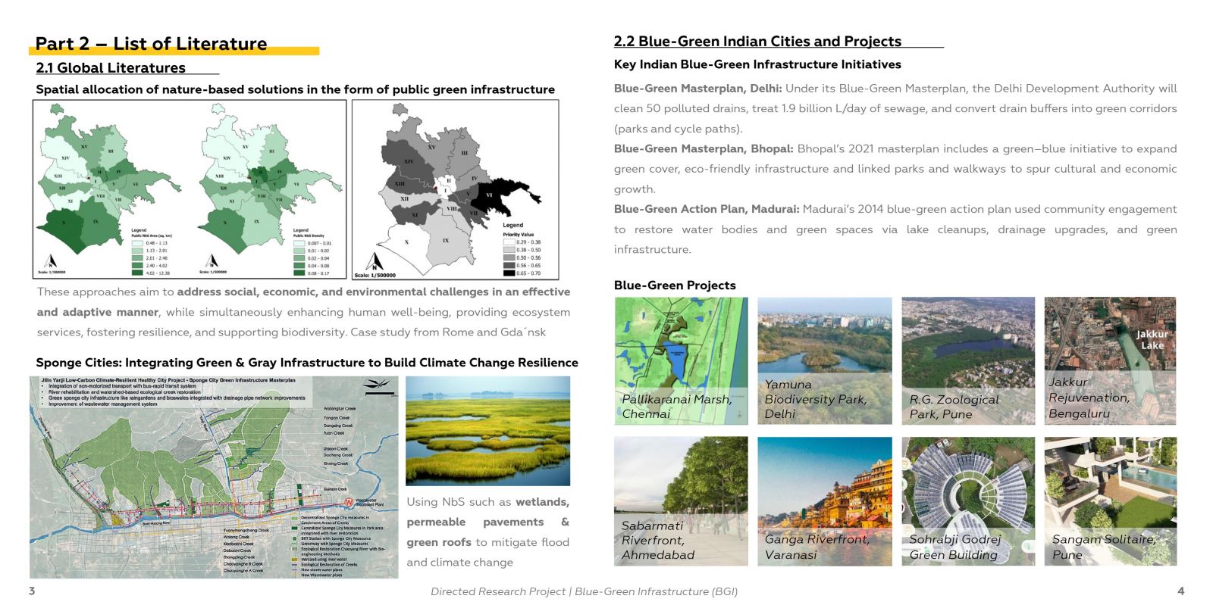The image size is (1213, 605).
Task: Click the 'Sponge Cities: Integrating Green & Gray Infrastructure' heading
Action: [x=307, y=363]
